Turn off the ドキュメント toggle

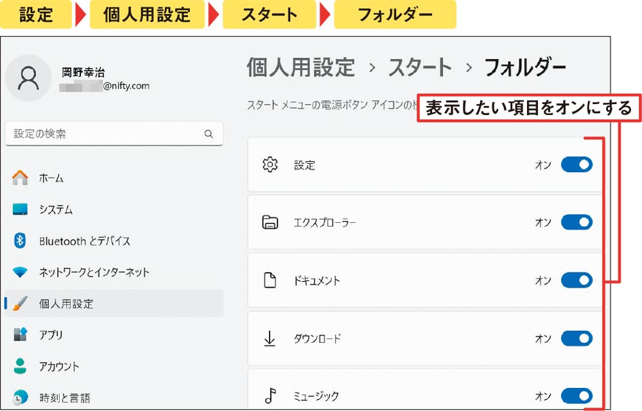coord(577,281)
